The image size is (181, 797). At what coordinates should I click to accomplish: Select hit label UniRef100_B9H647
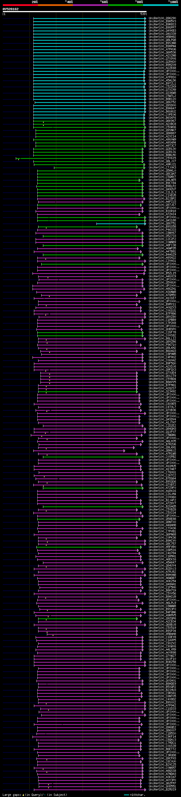coord(162,109)
